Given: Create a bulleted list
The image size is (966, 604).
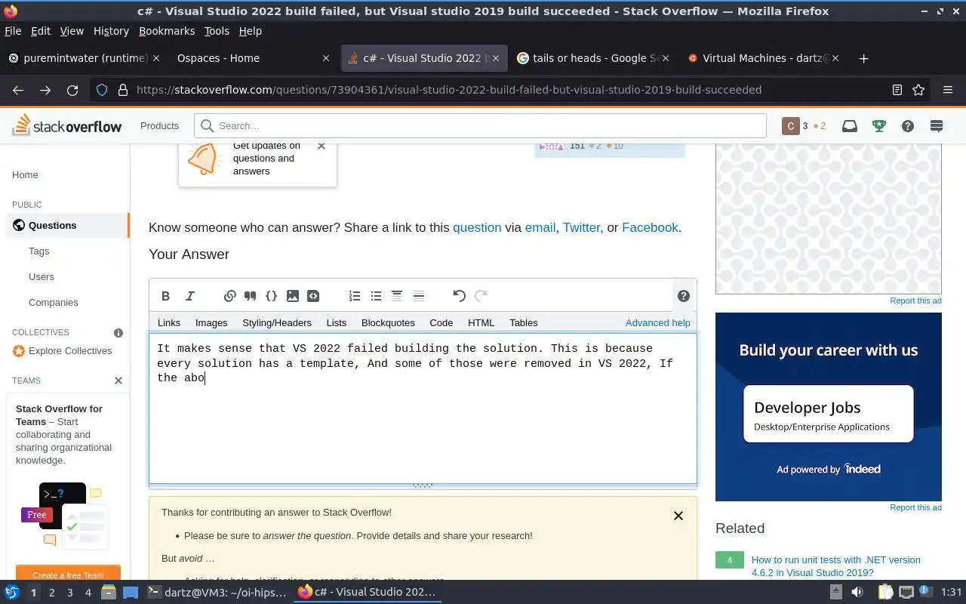Looking at the screenshot, I should pyautogui.click(x=376, y=296).
